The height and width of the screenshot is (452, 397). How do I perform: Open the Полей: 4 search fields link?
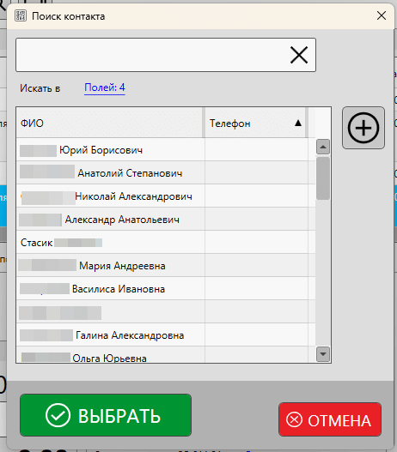click(105, 87)
